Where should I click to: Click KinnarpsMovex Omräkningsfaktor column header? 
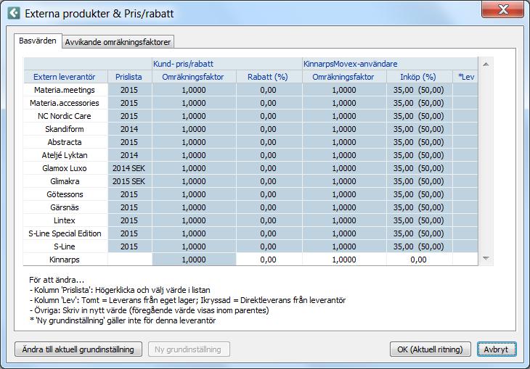pos(343,77)
